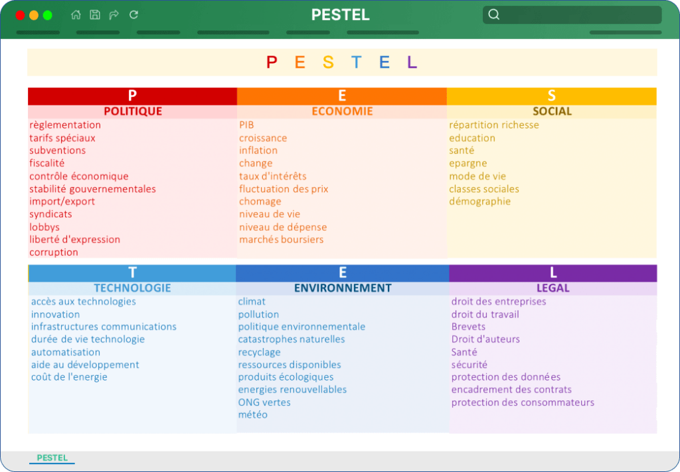
Task: Select the POLITIQUE heading cell
Action: (x=132, y=111)
